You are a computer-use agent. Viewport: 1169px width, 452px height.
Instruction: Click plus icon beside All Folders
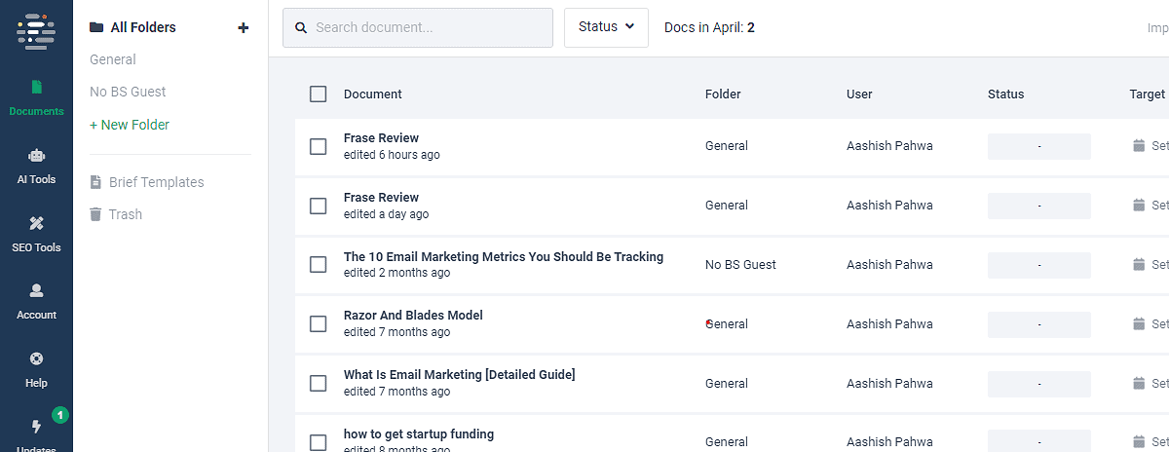pyautogui.click(x=244, y=28)
